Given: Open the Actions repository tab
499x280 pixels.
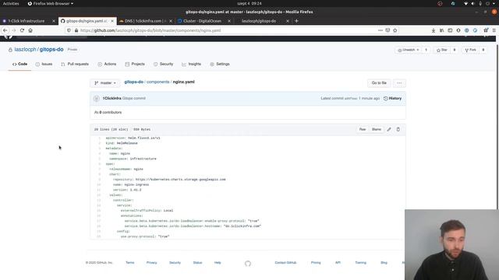Looking at the screenshot, I should [107, 64].
